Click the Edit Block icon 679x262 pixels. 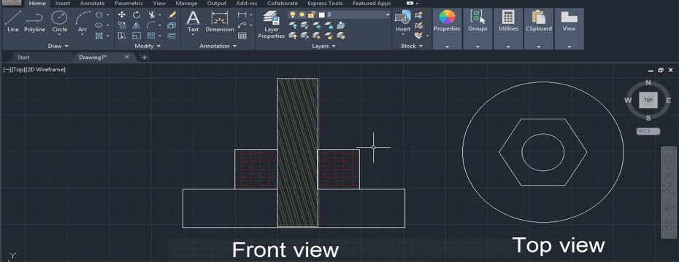[418, 25]
